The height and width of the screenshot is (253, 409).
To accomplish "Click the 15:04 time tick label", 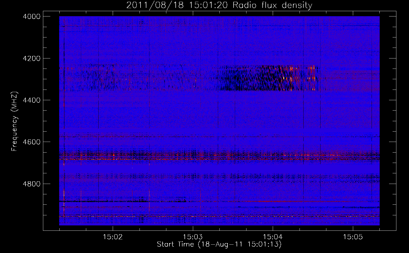I will point(273,237).
